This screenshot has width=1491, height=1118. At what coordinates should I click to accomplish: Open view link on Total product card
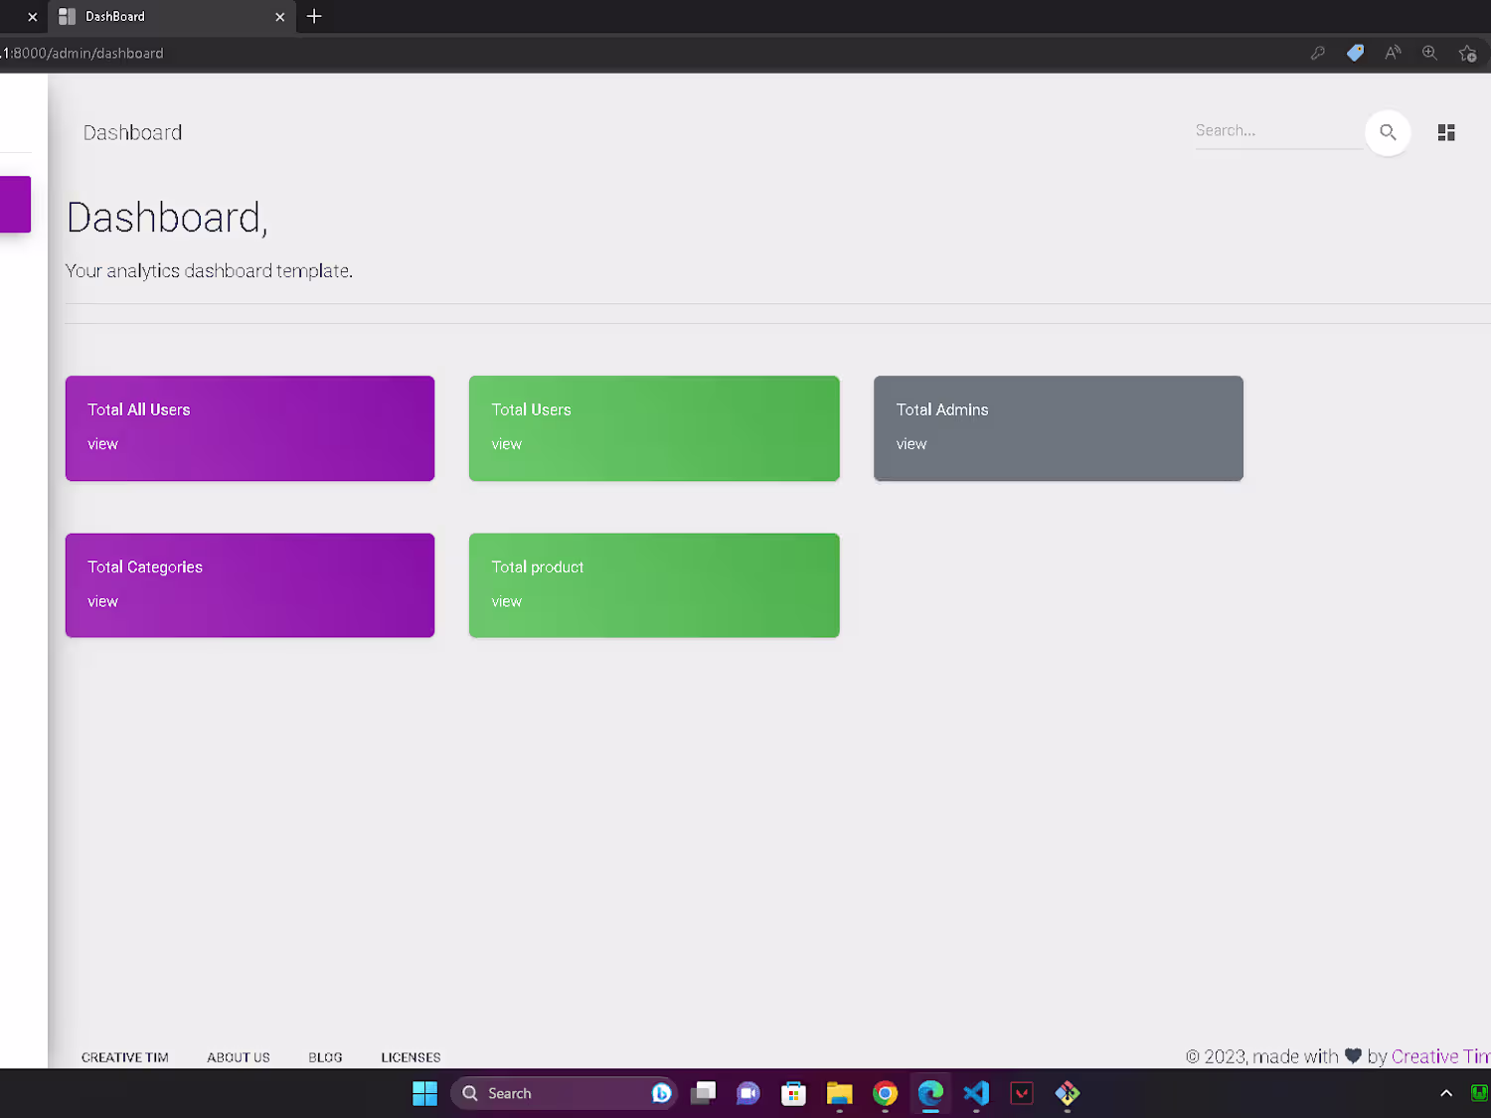coord(506,601)
